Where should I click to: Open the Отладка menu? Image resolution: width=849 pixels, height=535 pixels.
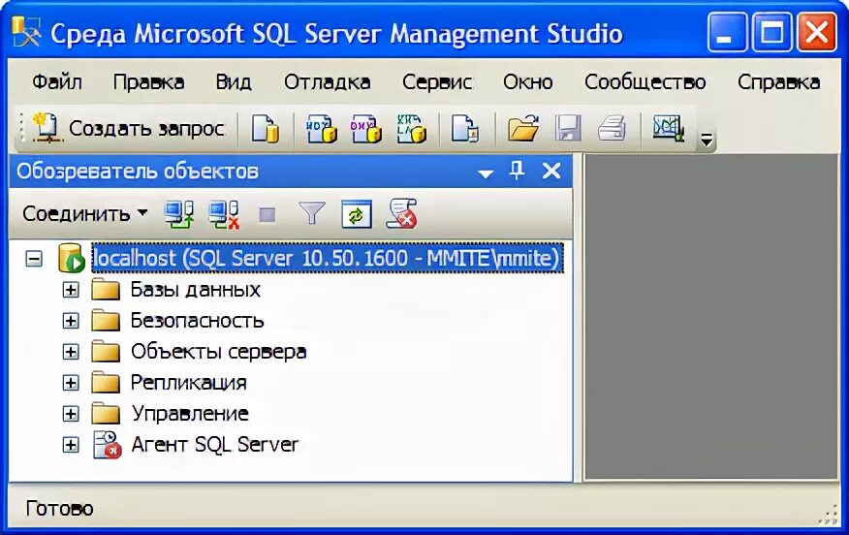[x=327, y=82]
